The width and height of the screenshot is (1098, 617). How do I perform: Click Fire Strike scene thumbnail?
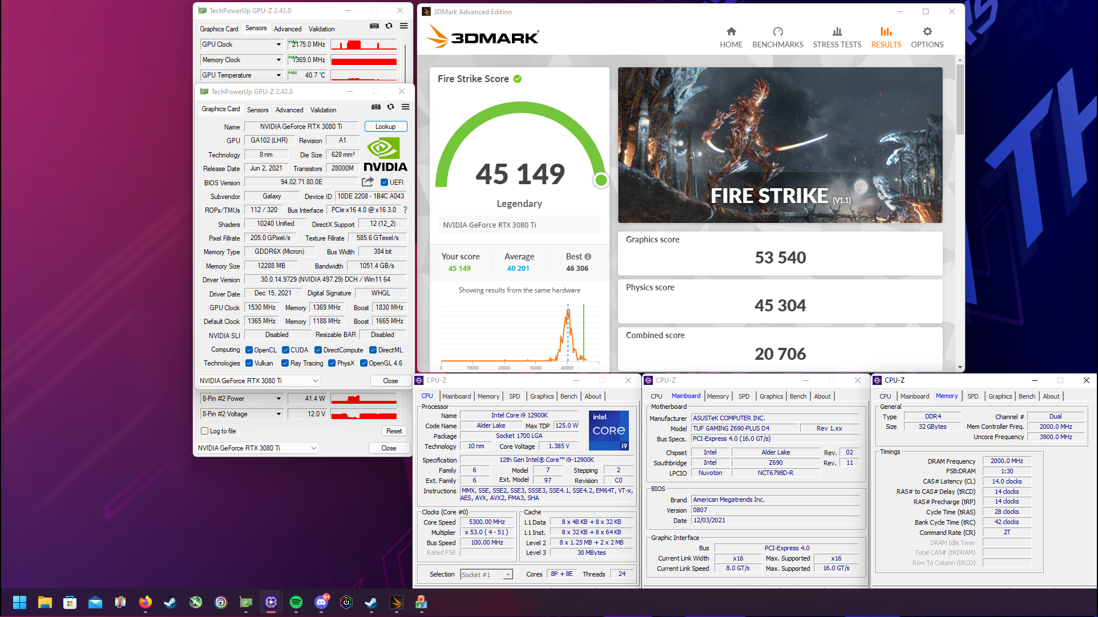780,145
